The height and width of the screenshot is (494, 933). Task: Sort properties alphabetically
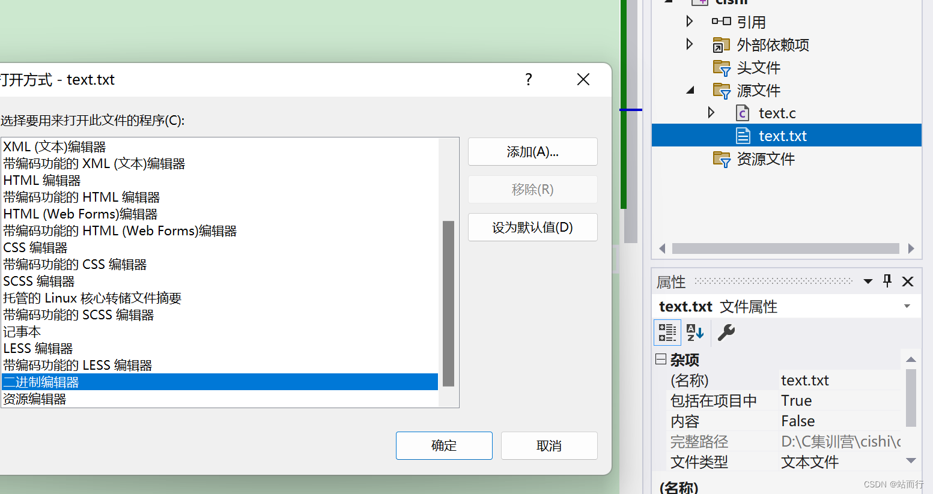(x=695, y=332)
